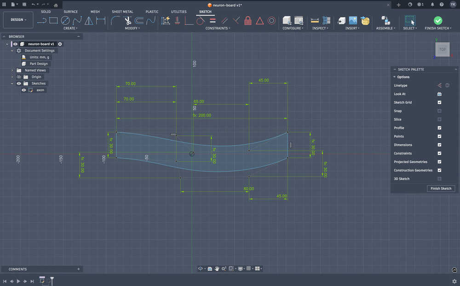Image resolution: width=460 pixels, height=286 pixels.
Task: Apply the Fix/Unfix lock constraint
Action: point(248,20)
